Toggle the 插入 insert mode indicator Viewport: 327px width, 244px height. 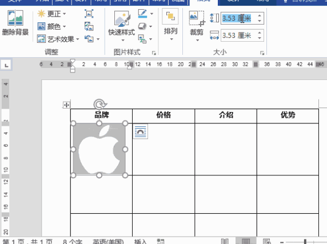pyautogui.click(x=141, y=241)
